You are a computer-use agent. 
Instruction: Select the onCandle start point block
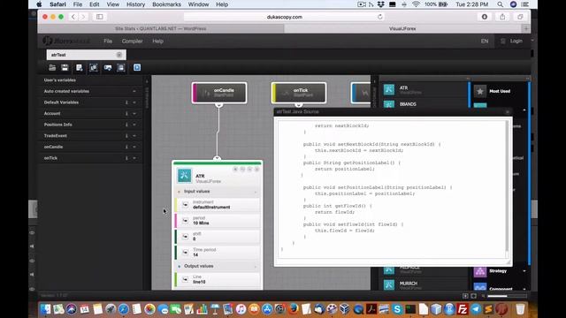(x=219, y=93)
